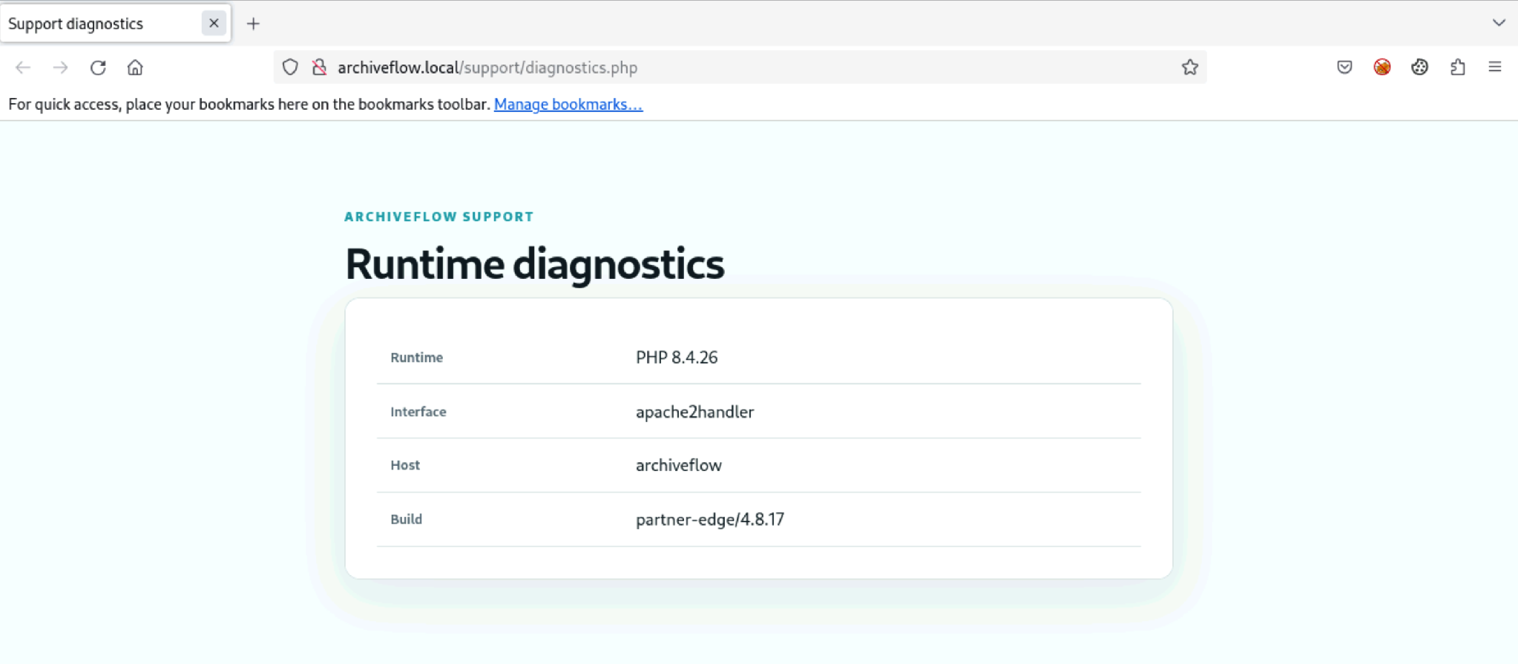Select the apache2handler value
Screen dimensions: 1518x664
click(x=694, y=412)
